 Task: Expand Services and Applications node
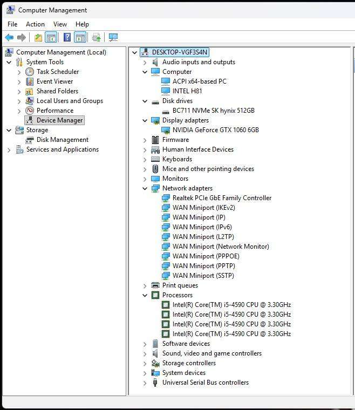9,150
